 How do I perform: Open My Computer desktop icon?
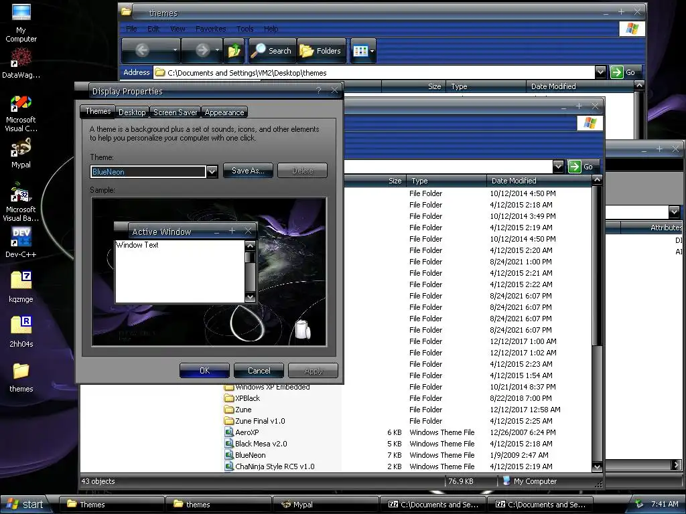[x=21, y=23]
